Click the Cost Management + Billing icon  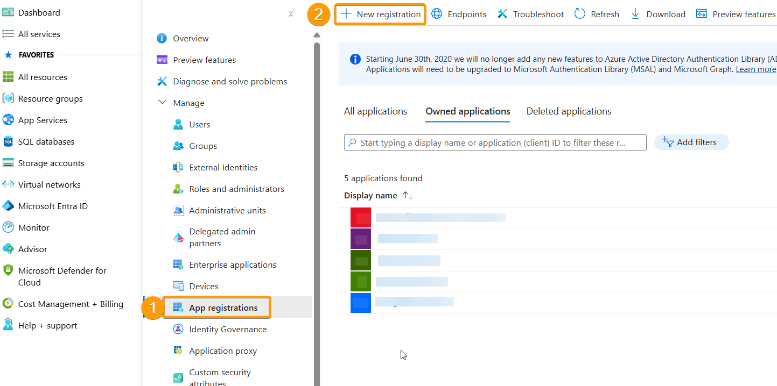(8, 304)
